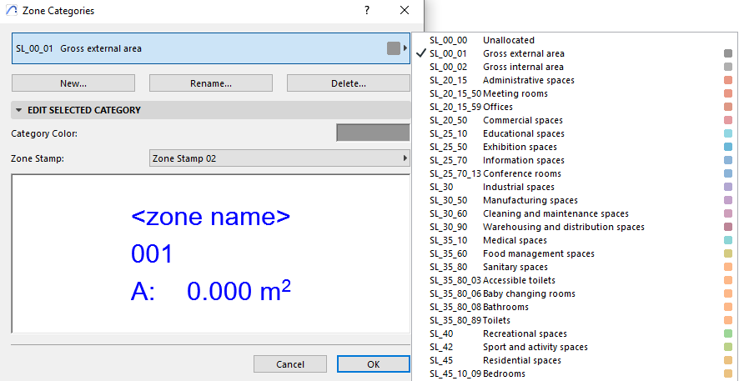Open the Zone Stamp 02 dropdown
This screenshot has height=381, width=744.
279,158
